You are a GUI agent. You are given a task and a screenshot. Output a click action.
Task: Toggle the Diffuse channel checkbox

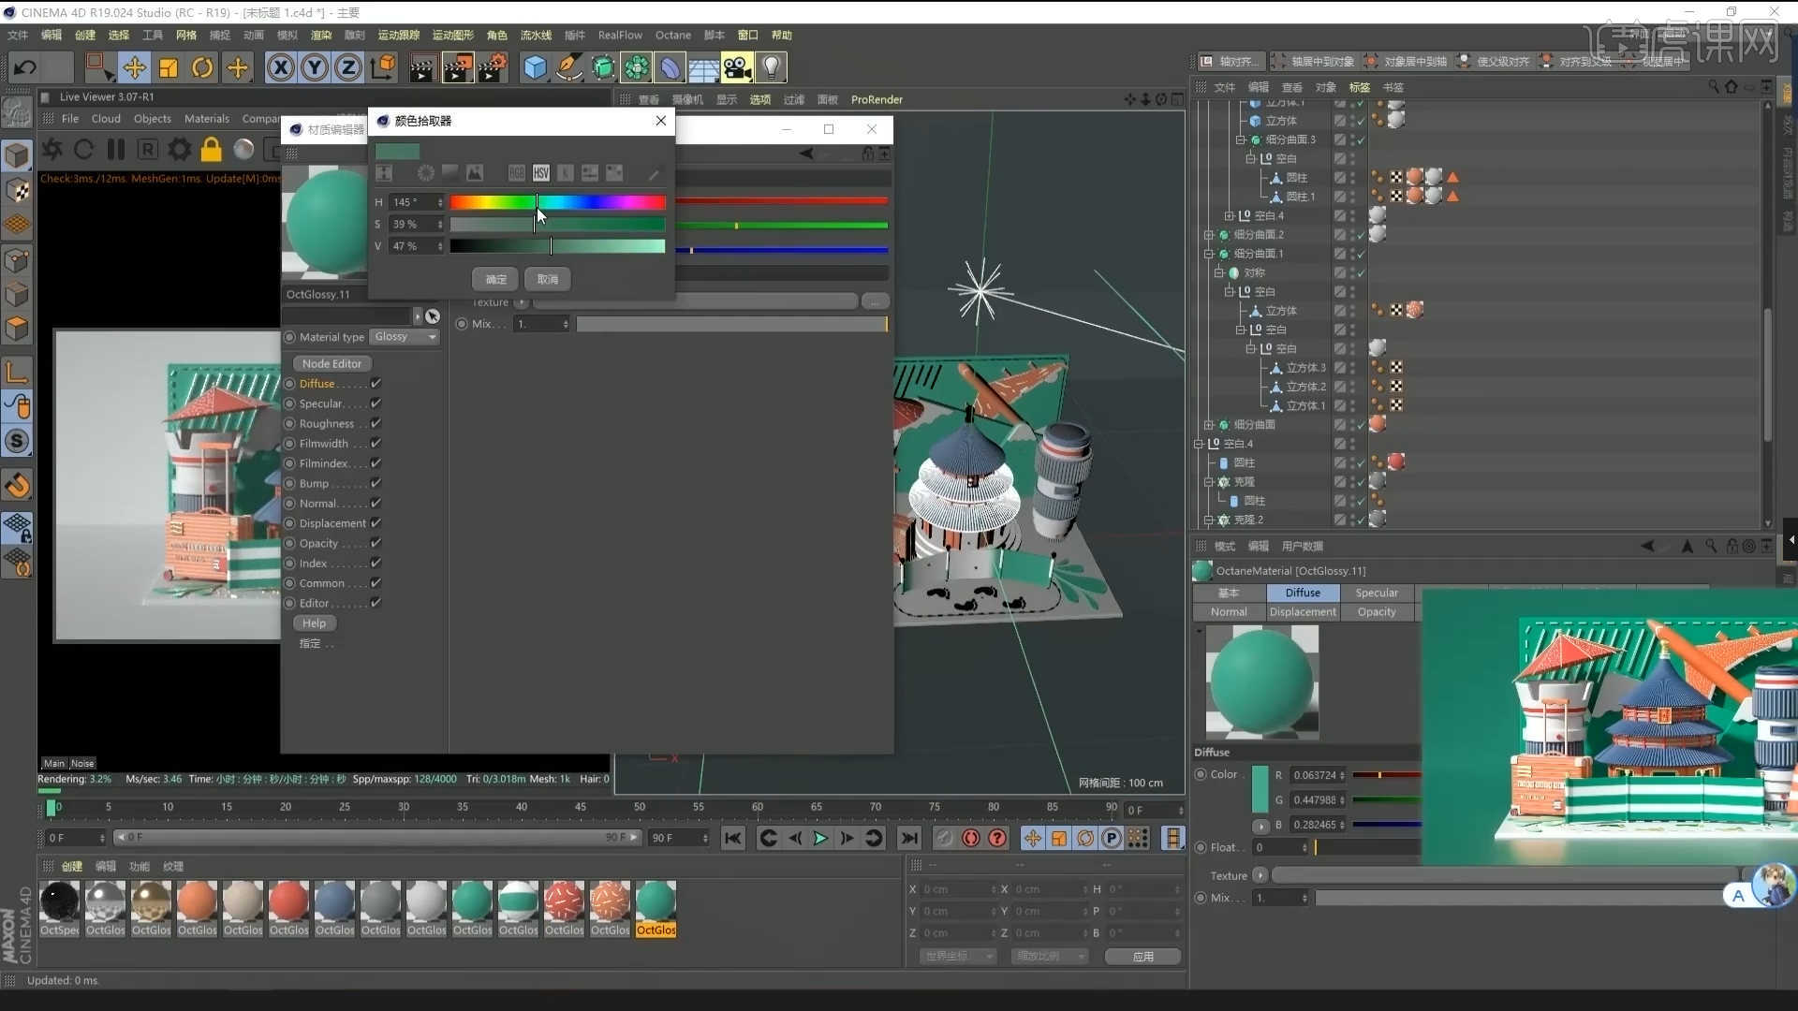pyautogui.click(x=376, y=384)
